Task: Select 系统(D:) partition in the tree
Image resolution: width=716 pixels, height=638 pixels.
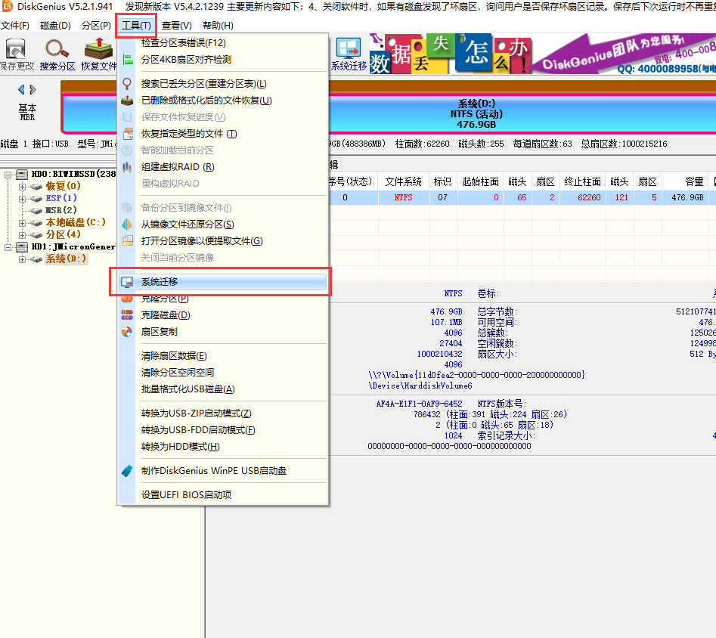Action: click(x=66, y=259)
